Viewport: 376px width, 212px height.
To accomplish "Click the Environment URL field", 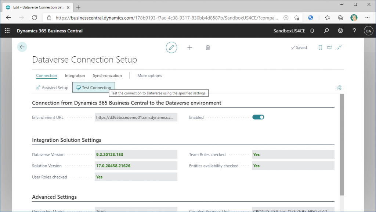I will tap(136, 117).
